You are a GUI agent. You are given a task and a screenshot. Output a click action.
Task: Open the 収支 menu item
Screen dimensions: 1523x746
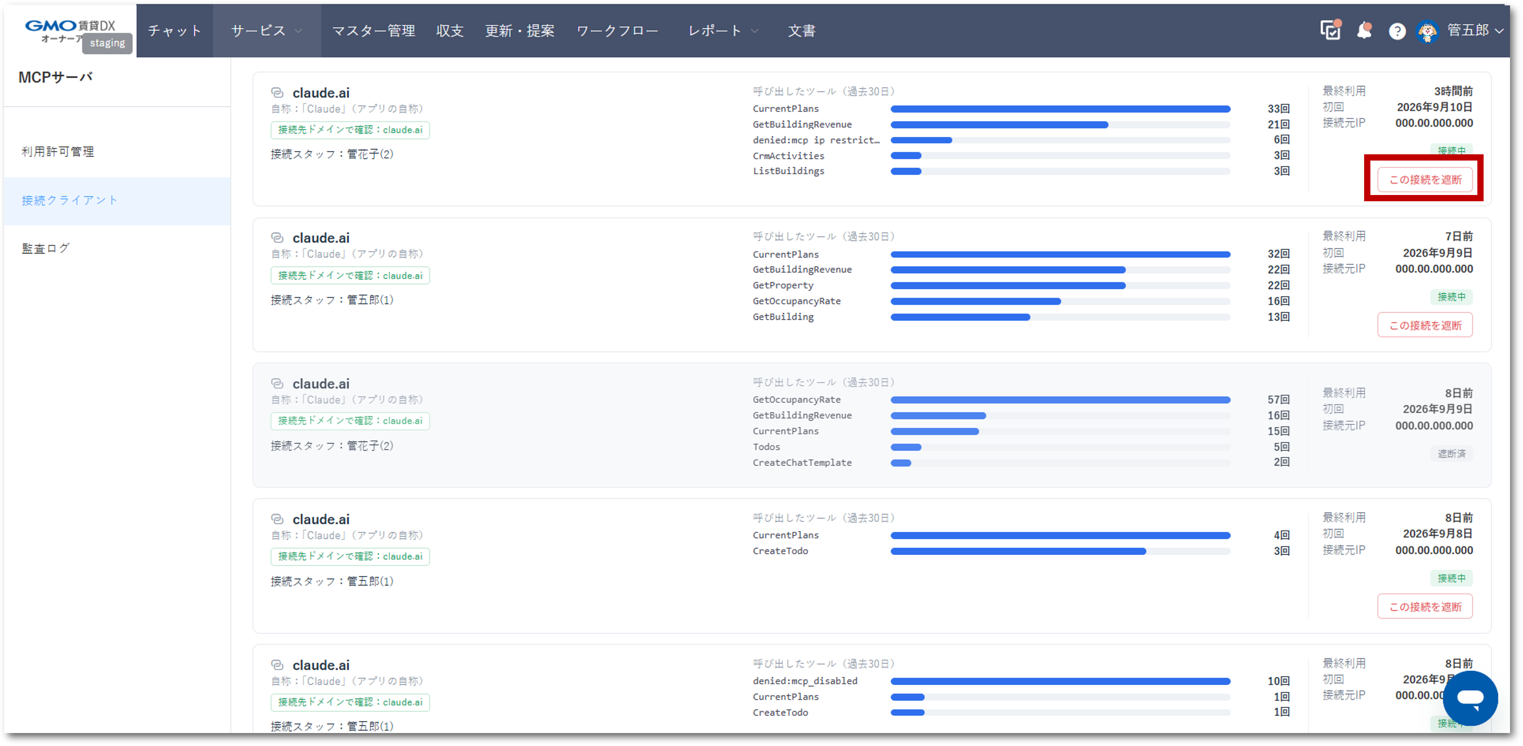tap(450, 31)
